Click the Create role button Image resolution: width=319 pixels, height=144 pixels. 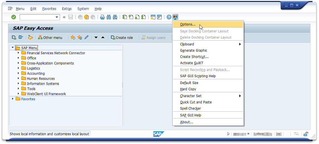click(122, 37)
